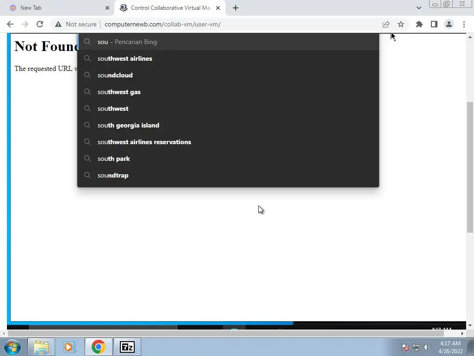Open 7-Zip from the taskbar
The image size is (474, 356).
127,347
